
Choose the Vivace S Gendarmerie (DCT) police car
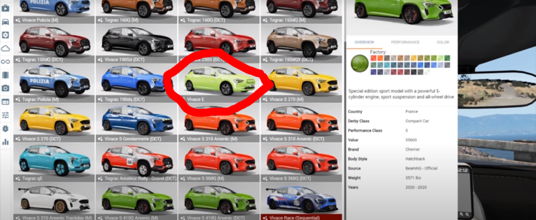point(136,123)
